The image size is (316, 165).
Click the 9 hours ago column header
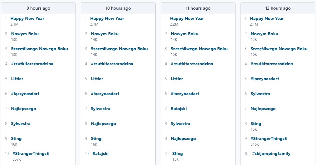pyautogui.click(x=38, y=8)
